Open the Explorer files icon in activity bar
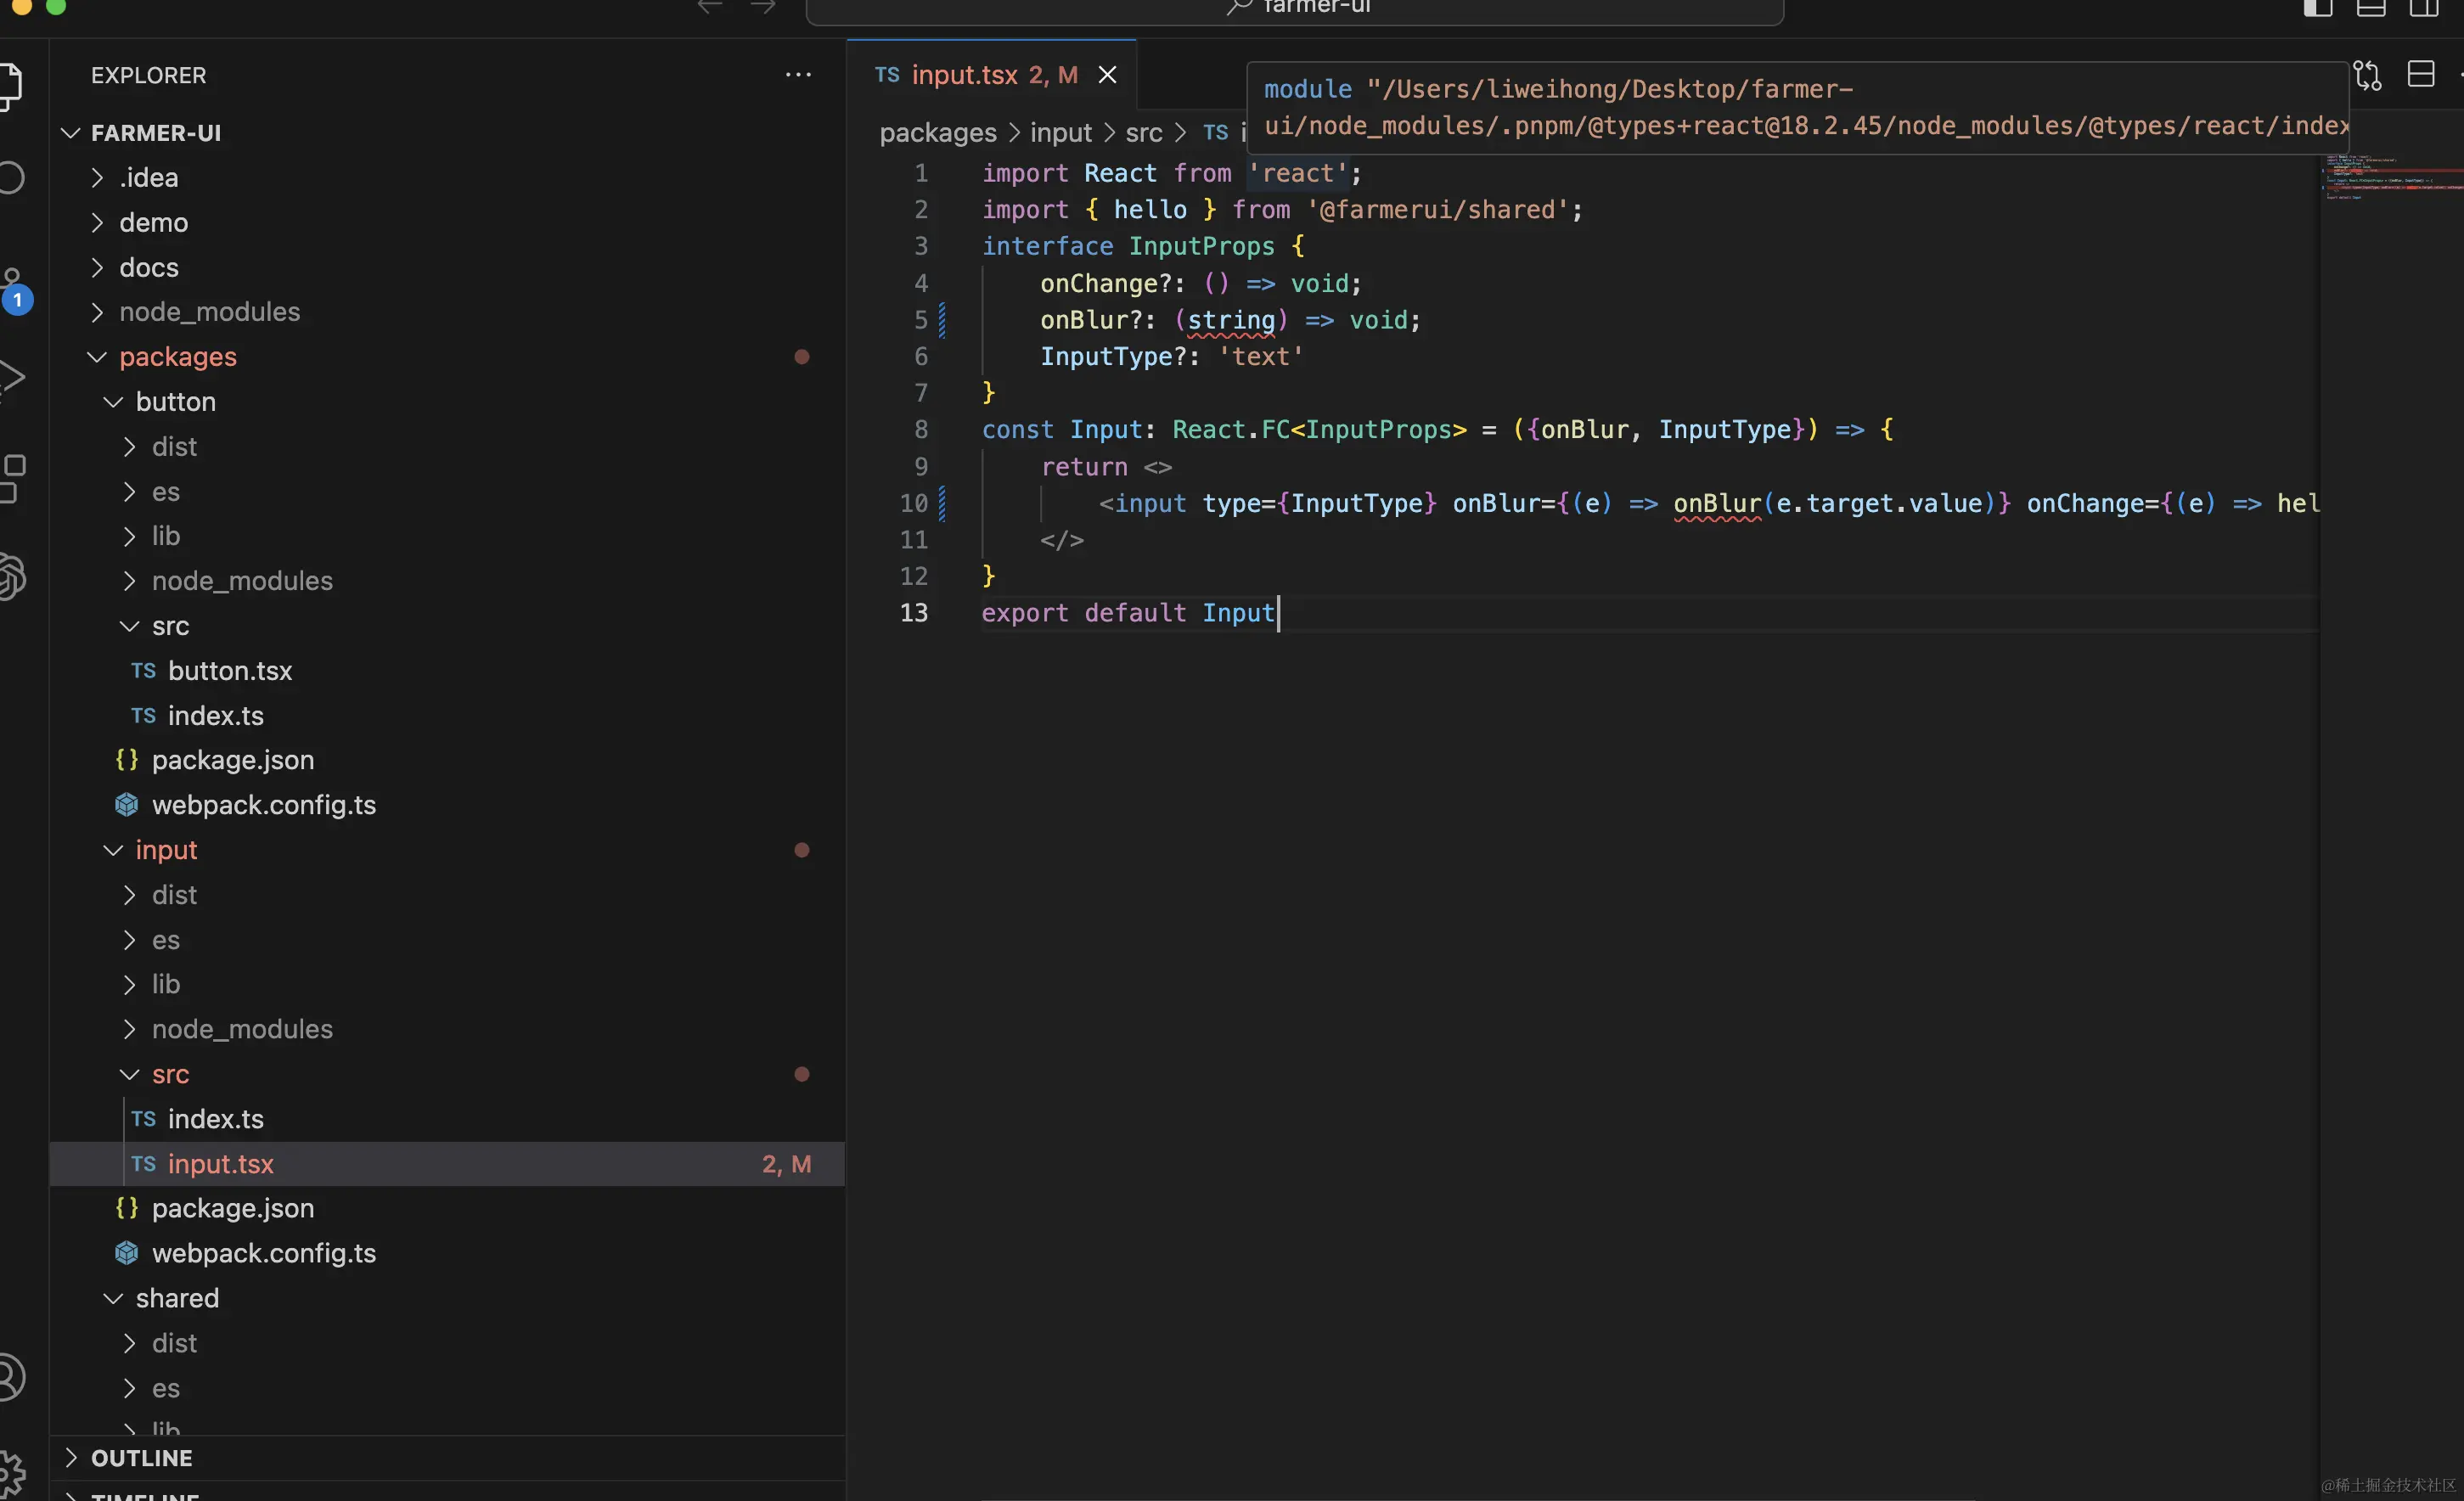This screenshot has height=1501, width=2464. (9, 85)
